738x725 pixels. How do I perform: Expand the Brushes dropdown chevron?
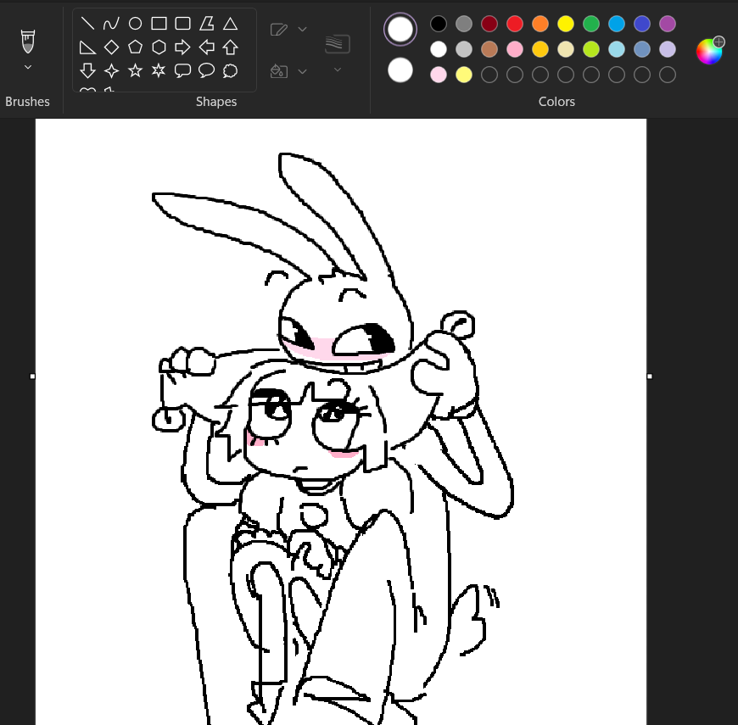click(28, 67)
